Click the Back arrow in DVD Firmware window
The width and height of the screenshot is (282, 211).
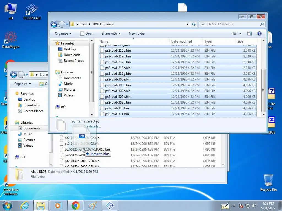tap(54, 24)
